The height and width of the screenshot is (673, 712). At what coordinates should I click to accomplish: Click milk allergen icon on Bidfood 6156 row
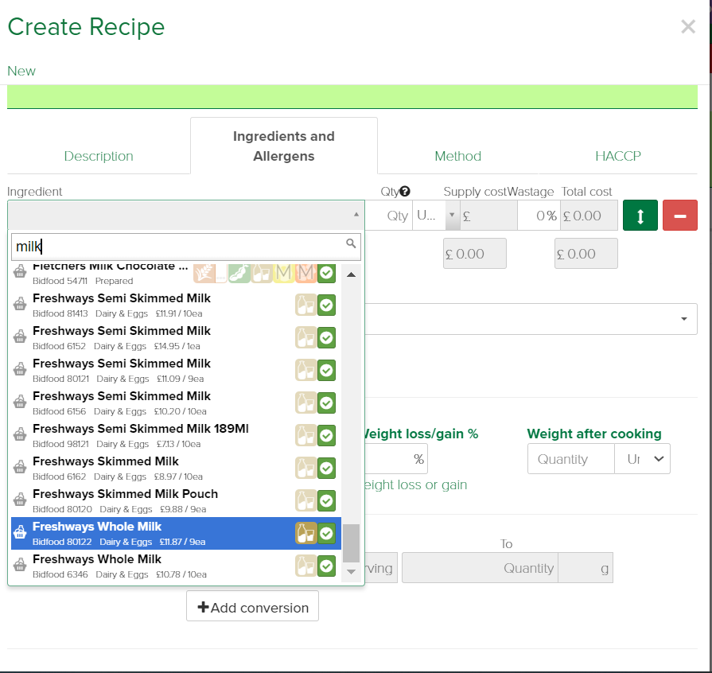305,403
